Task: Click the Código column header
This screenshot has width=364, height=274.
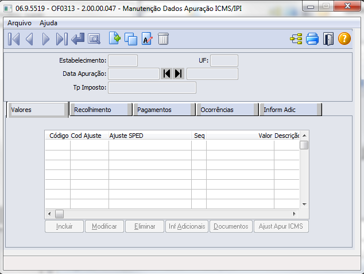Action: (x=58, y=136)
